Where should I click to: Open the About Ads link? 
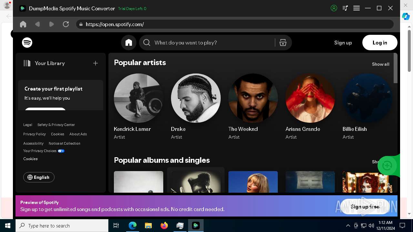tap(78, 134)
